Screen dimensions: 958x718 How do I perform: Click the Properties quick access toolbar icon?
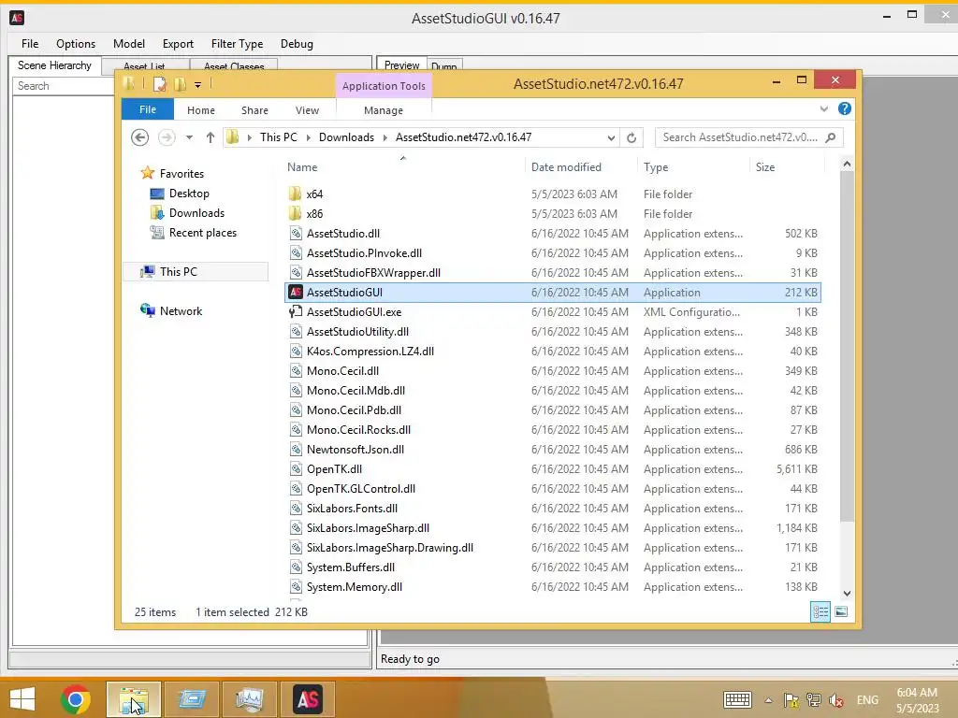tap(159, 84)
